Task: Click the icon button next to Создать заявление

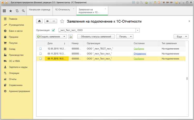Action: pos(70,37)
